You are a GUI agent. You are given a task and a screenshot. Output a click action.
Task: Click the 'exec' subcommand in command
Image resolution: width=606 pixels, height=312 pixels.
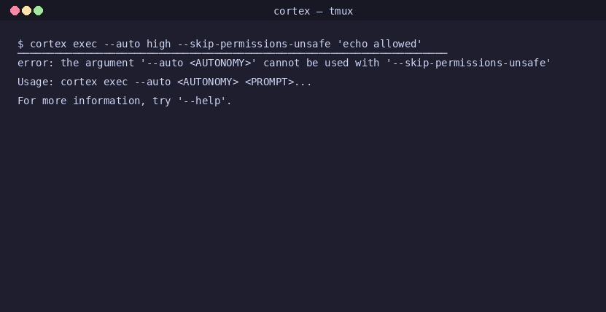[x=85, y=44]
